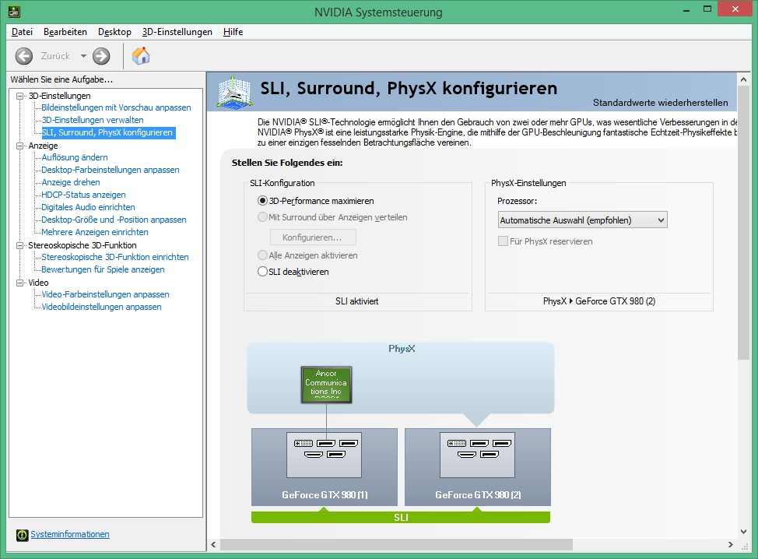Screen dimensions: 758x559
Task: Open the Prozessor dropdown
Action: 583,220
